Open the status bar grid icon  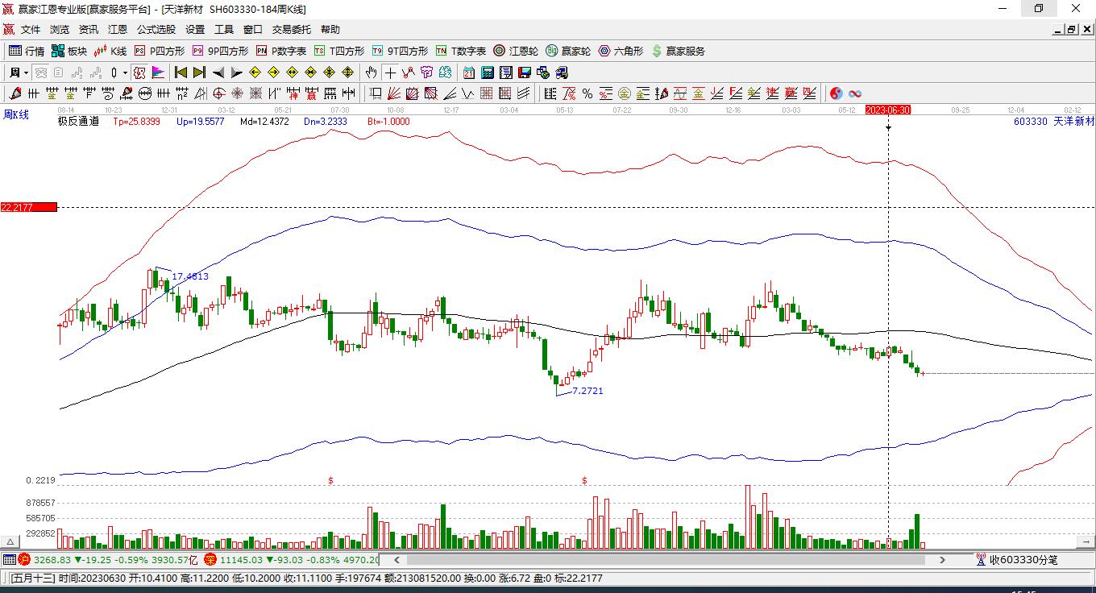(x=9, y=559)
